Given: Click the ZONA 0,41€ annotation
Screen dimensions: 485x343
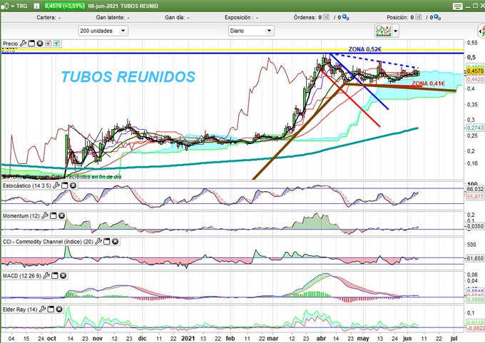Looking at the screenshot, I should click(x=428, y=83).
